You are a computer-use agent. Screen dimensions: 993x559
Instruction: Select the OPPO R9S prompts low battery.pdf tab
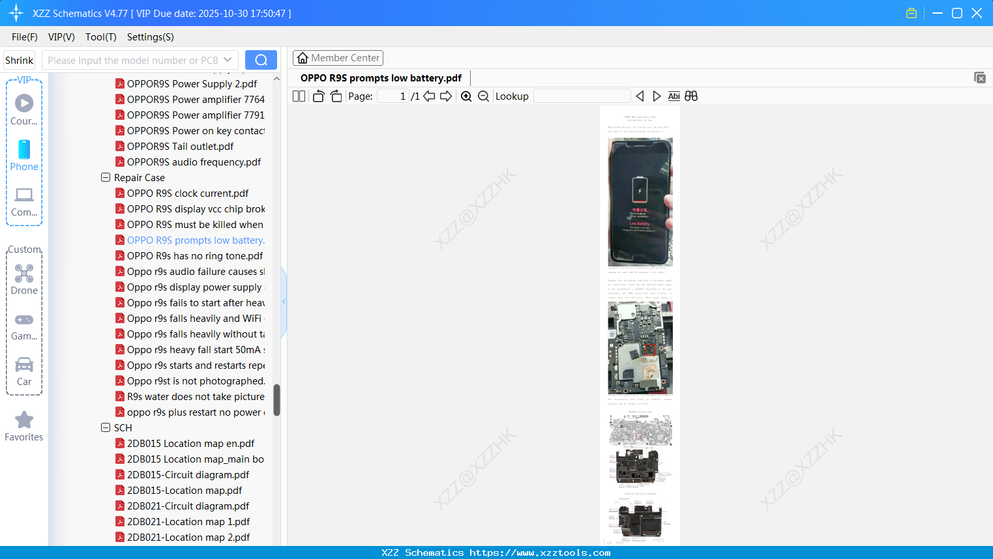click(381, 78)
